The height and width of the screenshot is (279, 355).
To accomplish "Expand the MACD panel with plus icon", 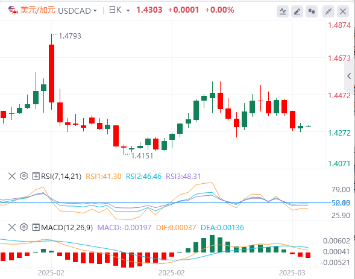I will pyautogui.click(x=36, y=227).
